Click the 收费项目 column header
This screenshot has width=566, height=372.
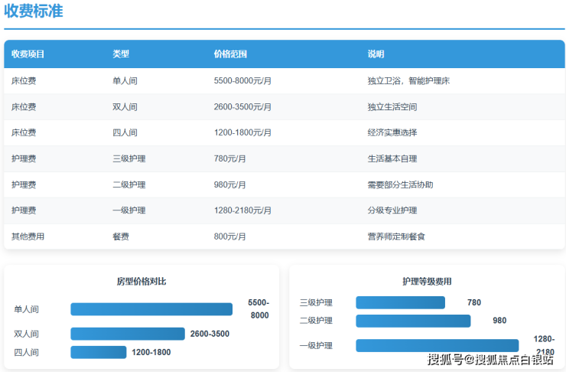click(28, 54)
